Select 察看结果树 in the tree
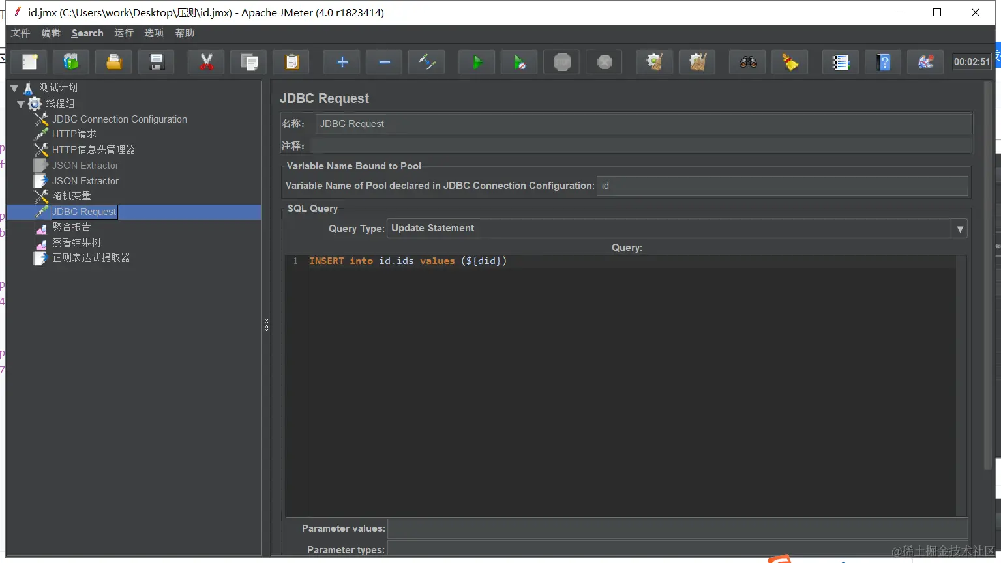Image resolution: width=1001 pixels, height=563 pixels. pyautogui.click(x=76, y=242)
